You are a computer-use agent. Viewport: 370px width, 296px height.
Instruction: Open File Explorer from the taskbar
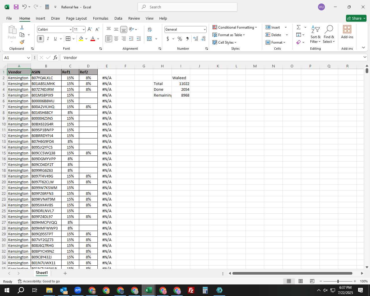(x=49, y=290)
